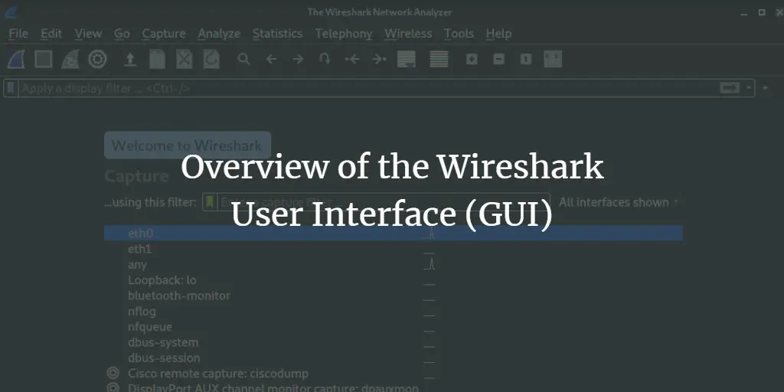Select the nfqueue interface row
Image resolution: width=784 pixels, height=392 pixels.
[393, 326]
